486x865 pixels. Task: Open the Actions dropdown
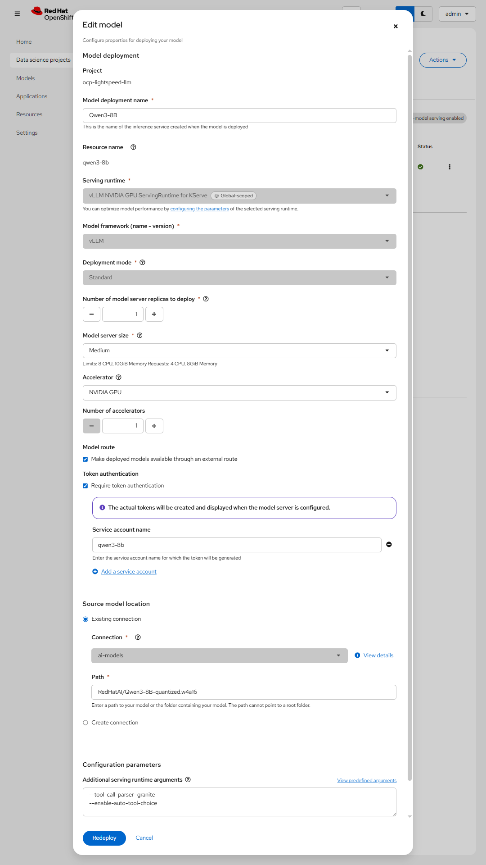pos(442,59)
